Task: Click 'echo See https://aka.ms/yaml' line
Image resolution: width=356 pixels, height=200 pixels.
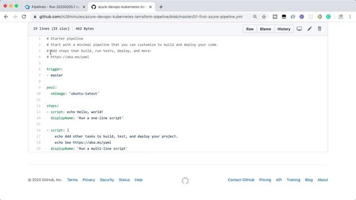Action: [x=83, y=142]
